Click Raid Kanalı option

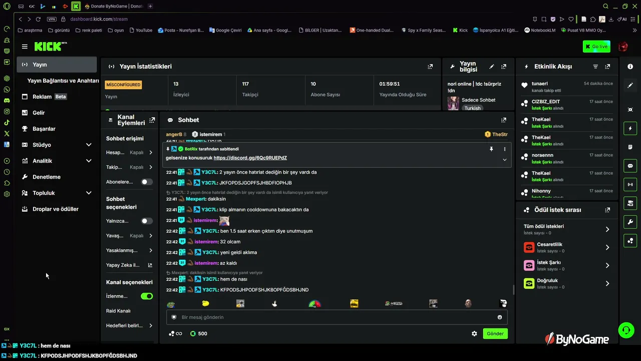118,311
